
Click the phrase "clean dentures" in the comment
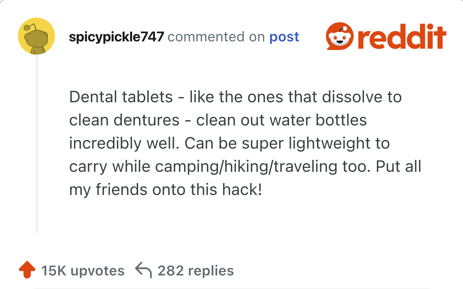tap(124, 120)
